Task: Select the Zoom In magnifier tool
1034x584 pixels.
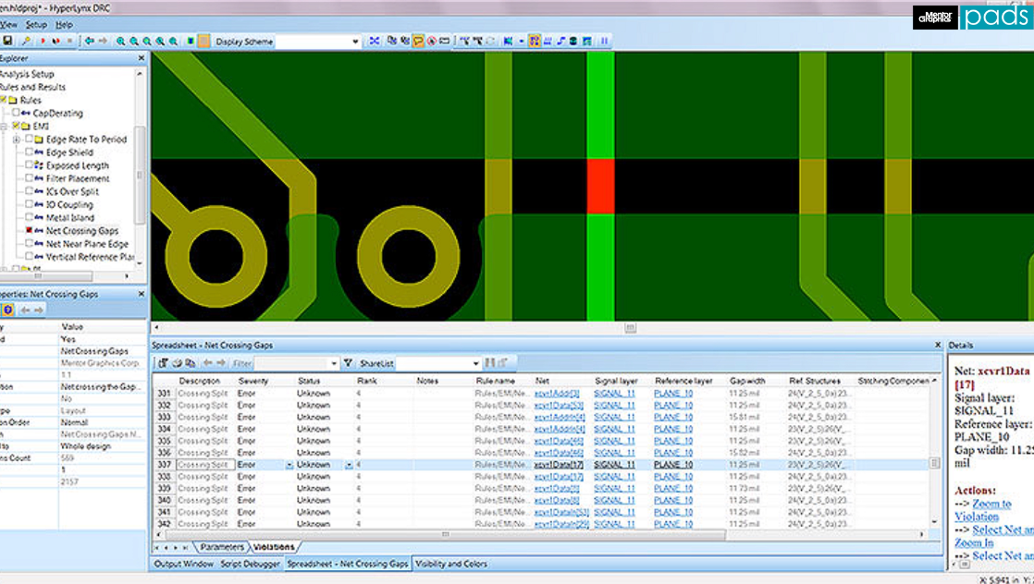Action: click(x=121, y=41)
